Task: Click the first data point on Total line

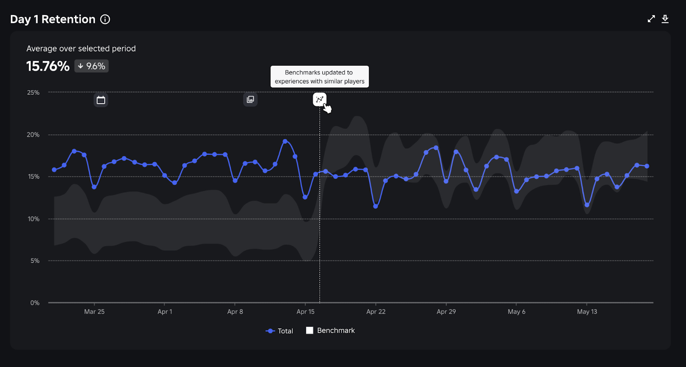Action: (x=54, y=170)
